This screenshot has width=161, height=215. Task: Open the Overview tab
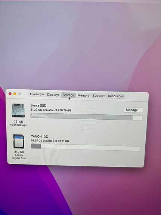37,94
